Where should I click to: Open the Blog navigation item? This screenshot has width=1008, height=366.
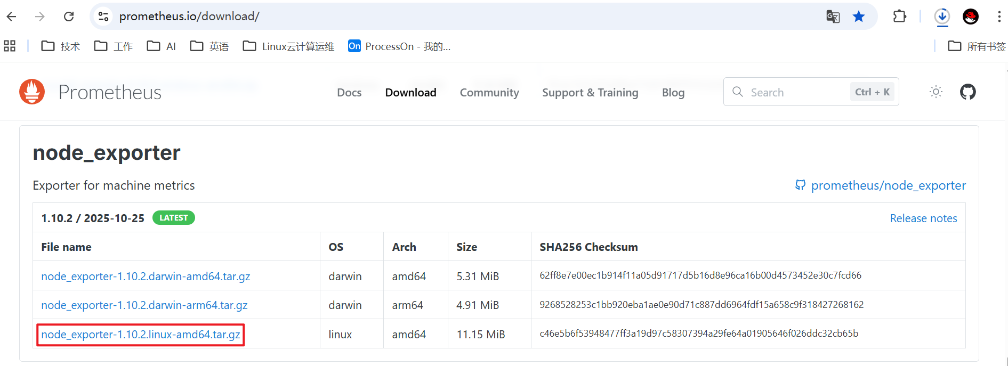point(673,93)
